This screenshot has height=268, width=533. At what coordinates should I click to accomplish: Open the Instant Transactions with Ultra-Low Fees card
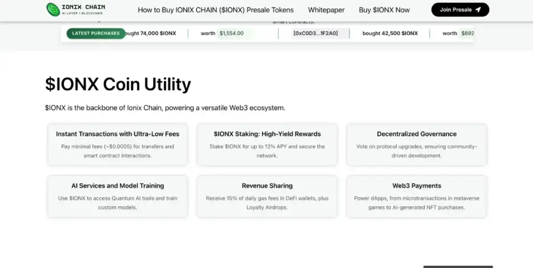(118, 145)
